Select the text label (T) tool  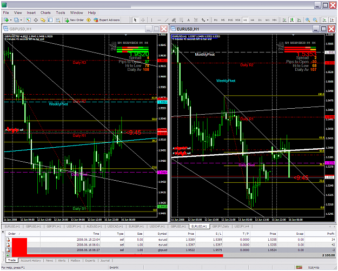coord(196,20)
